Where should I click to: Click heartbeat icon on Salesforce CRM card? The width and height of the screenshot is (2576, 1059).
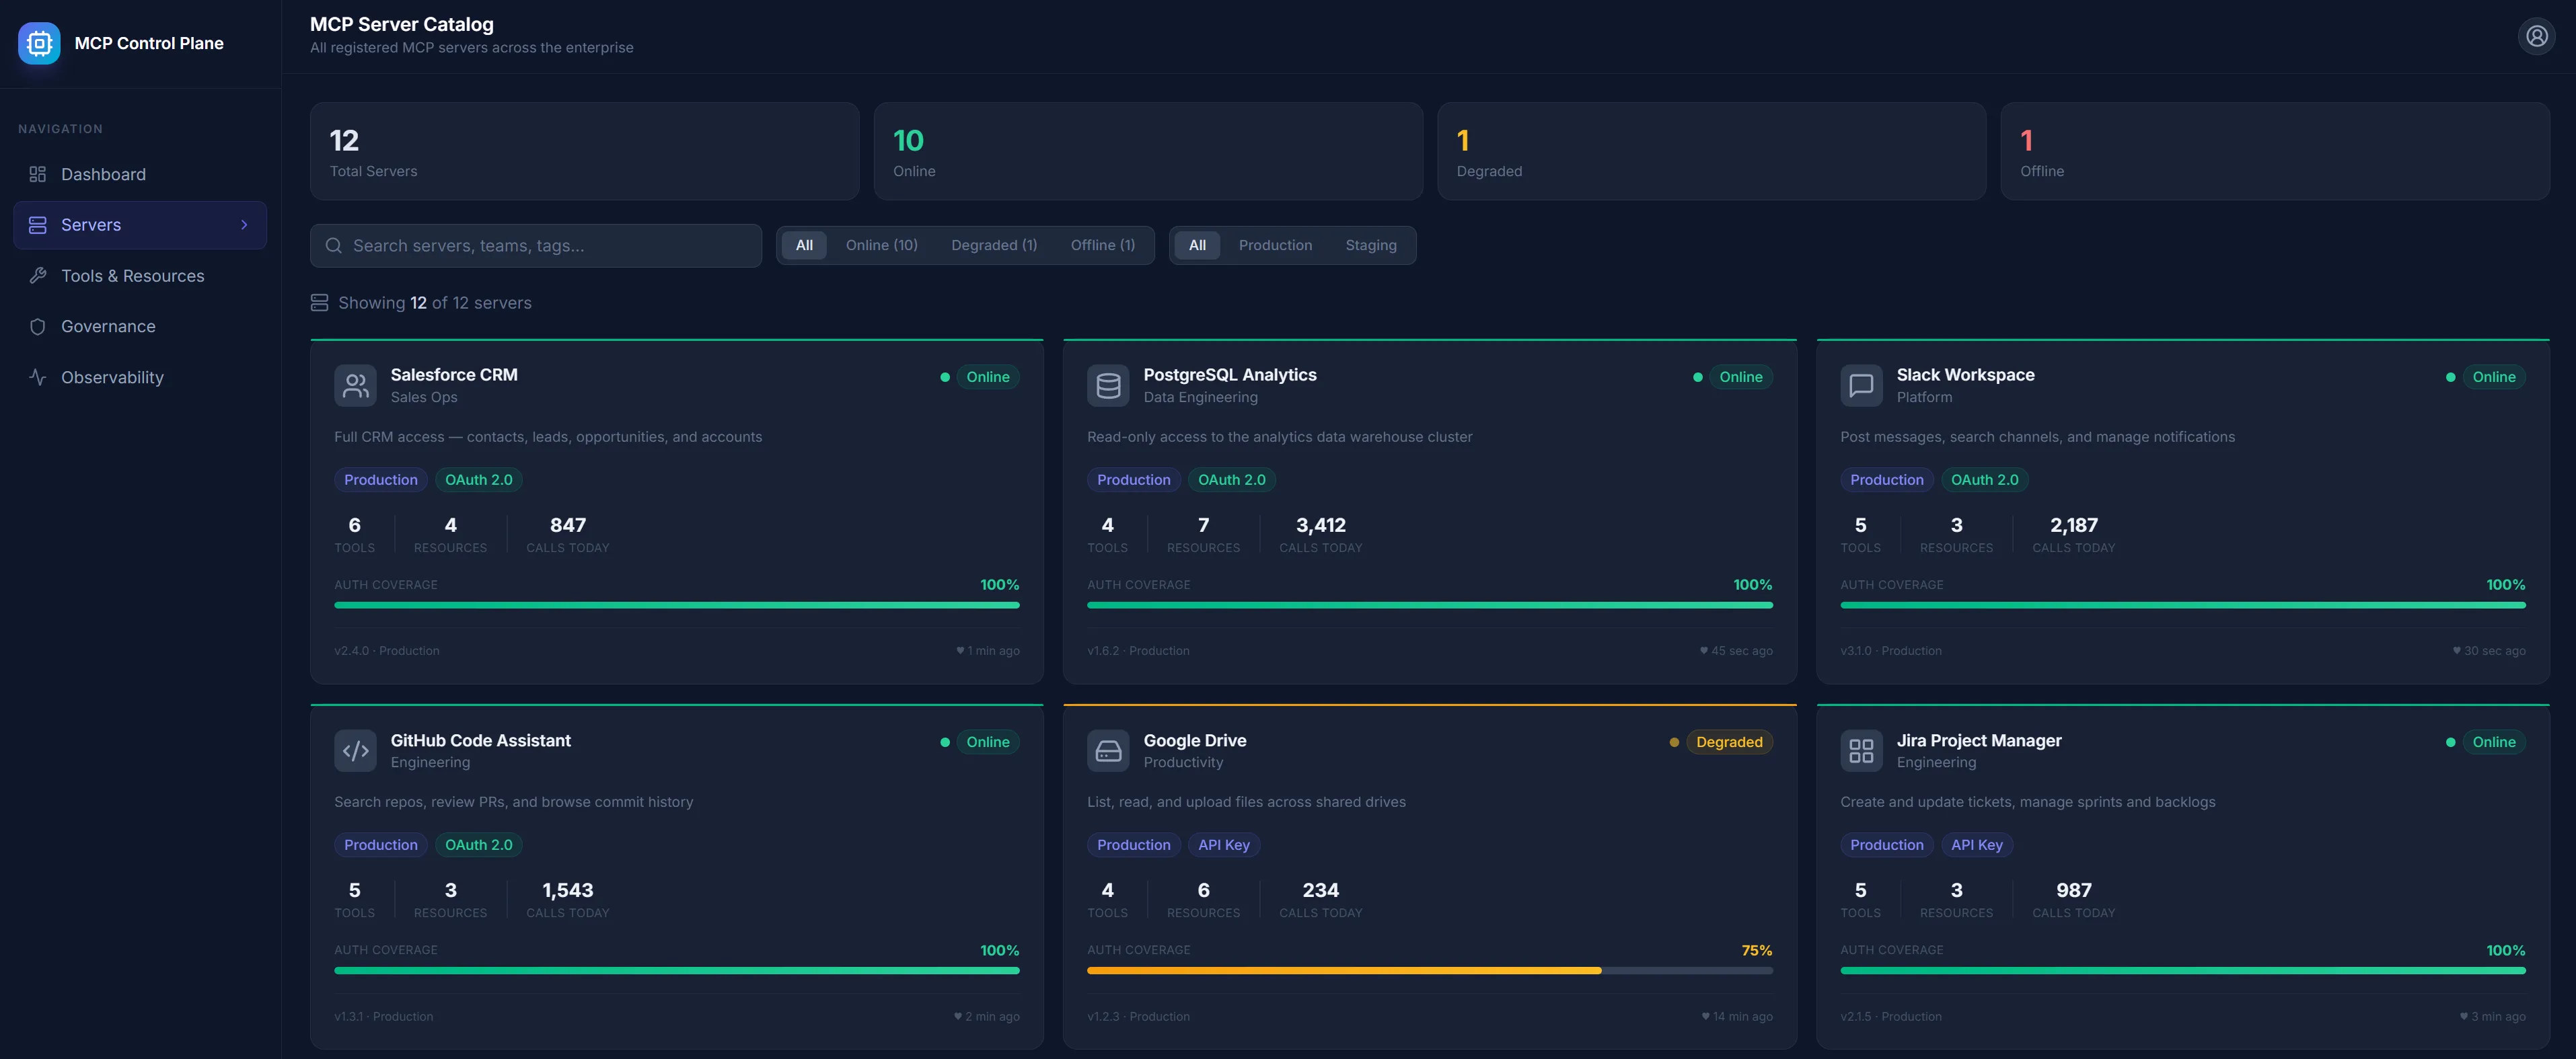[x=960, y=650]
